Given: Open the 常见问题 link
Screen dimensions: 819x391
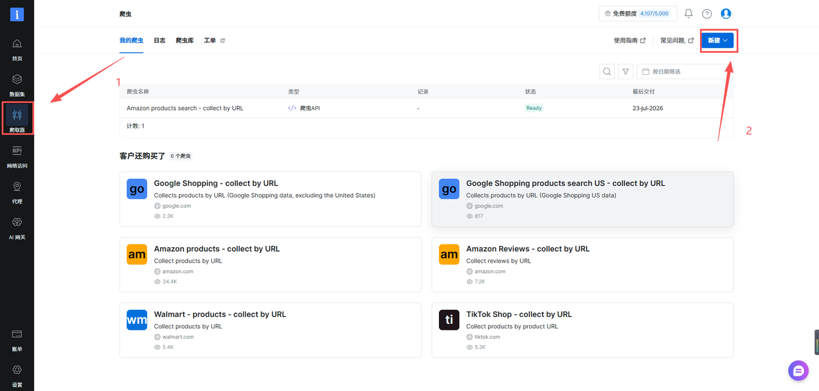Looking at the screenshot, I should [677, 40].
